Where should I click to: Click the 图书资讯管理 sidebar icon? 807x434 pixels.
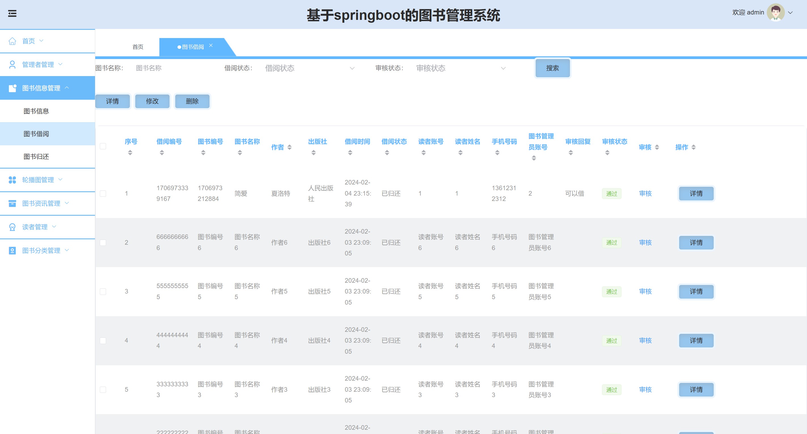(x=12, y=204)
